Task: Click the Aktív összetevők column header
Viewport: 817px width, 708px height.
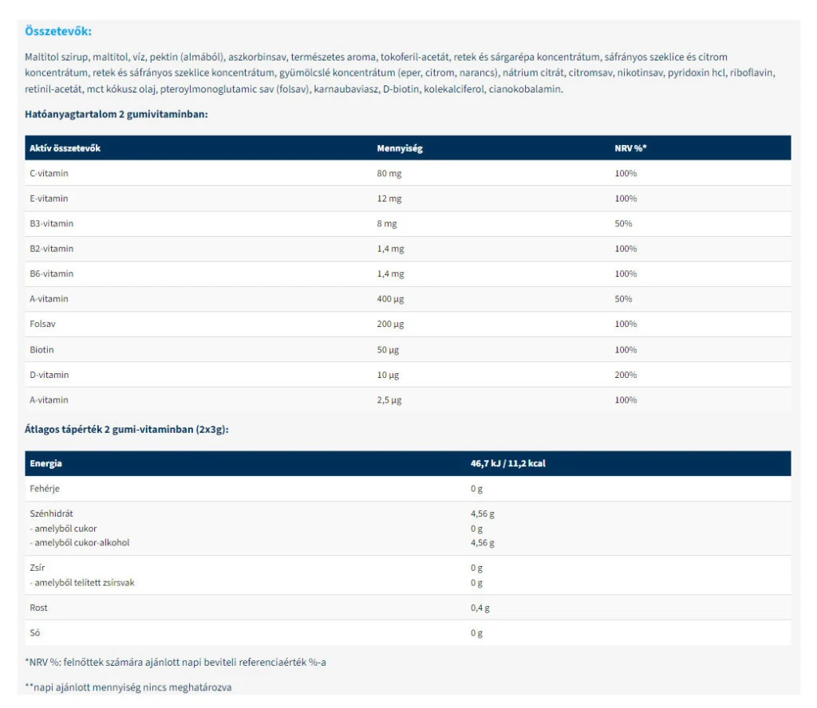Action: pos(65,148)
